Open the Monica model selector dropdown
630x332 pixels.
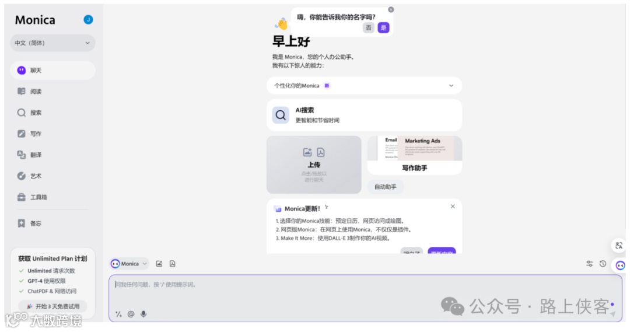click(x=129, y=264)
